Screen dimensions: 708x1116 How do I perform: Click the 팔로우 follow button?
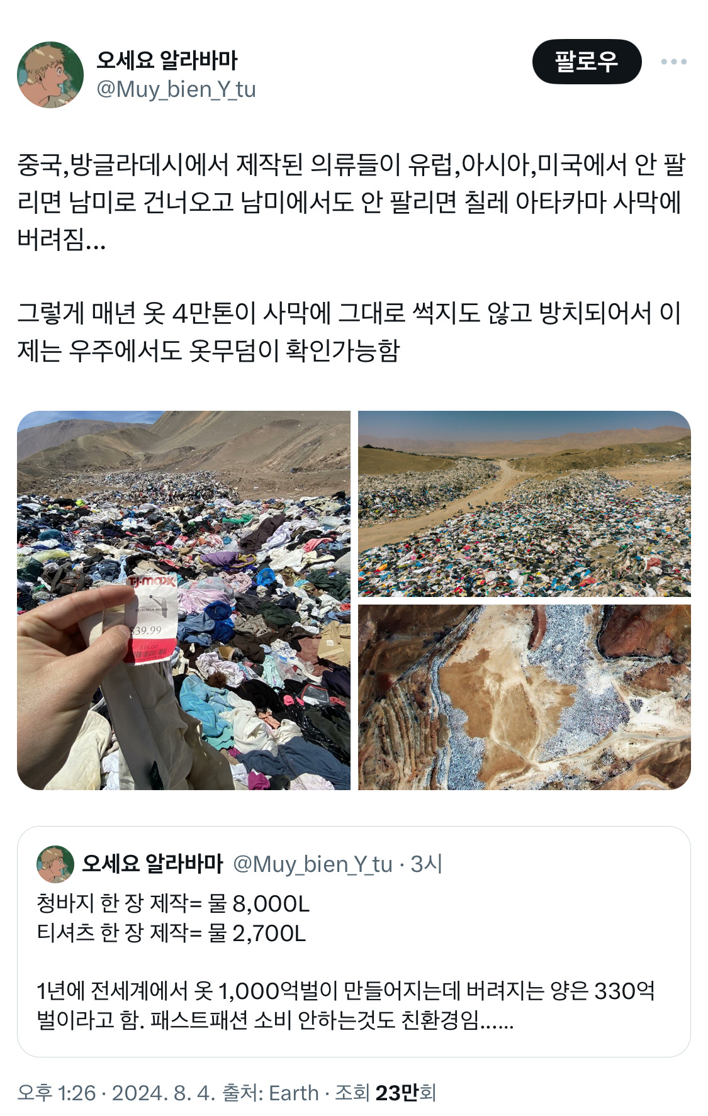[x=587, y=62]
